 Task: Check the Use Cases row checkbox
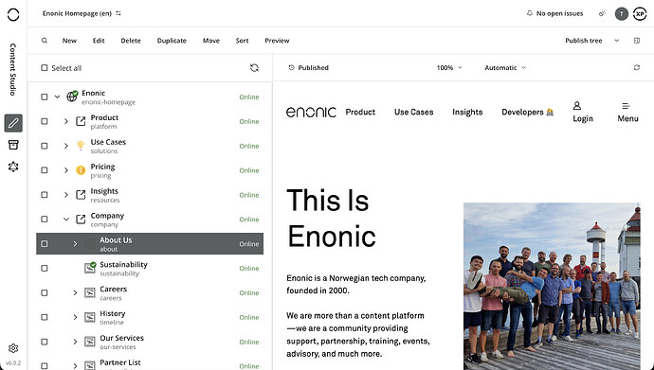click(45, 146)
